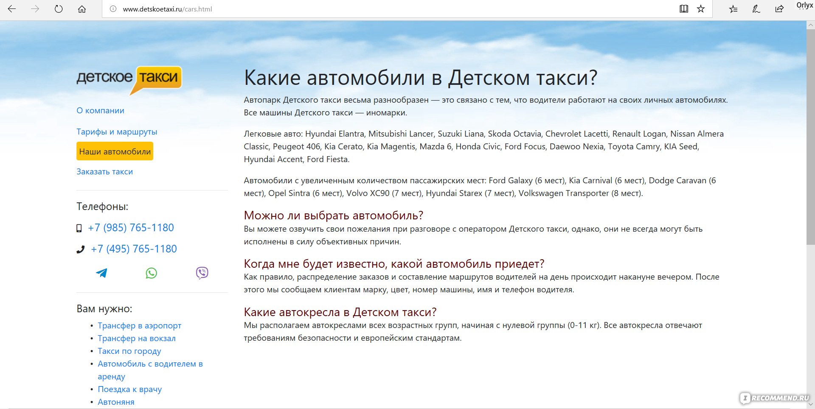Open Такси по городу link

[129, 351]
